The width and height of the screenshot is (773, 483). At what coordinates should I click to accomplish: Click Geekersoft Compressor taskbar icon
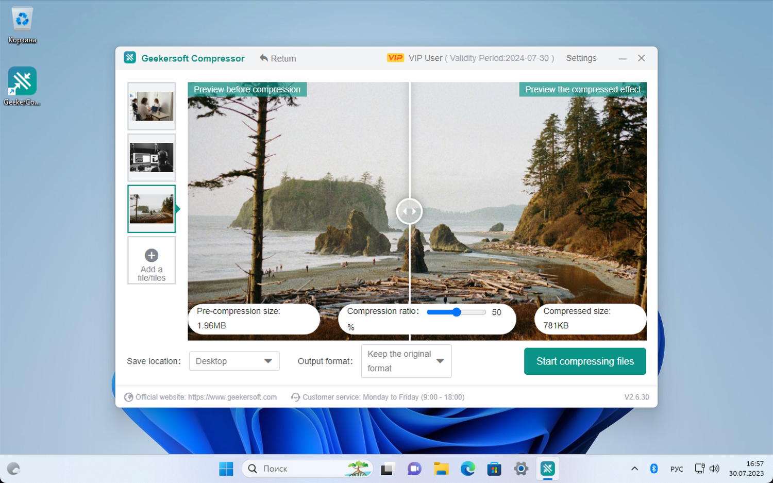tap(548, 469)
